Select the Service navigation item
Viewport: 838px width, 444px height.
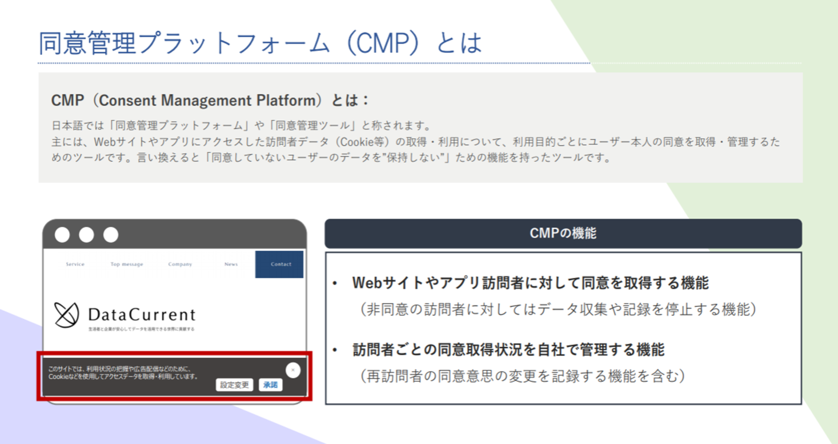point(75,264)
